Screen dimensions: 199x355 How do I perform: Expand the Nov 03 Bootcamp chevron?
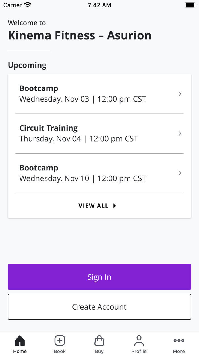[180, 94]
